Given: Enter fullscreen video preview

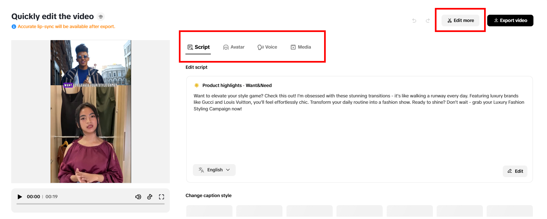Looking at the screenshot, I should 162,197.
